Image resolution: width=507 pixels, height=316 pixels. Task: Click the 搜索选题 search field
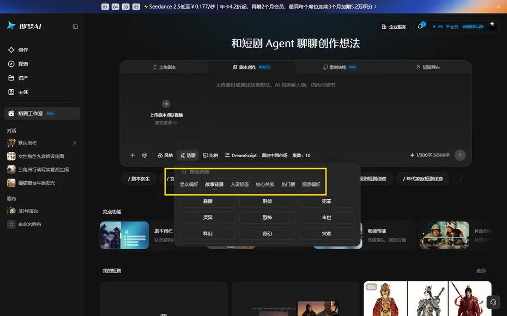click(267, 172)
